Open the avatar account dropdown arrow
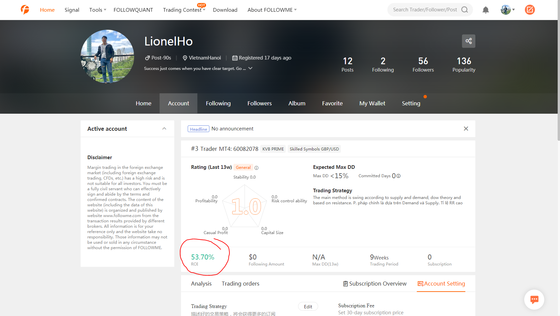Screen dimensions: 560x316 (x=514, y=10)
